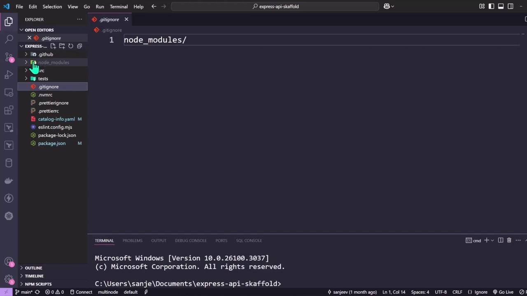The image size is (527, 296).
Task: Open Copilot dropdown chevron in title bar
Action: (392, 6)
